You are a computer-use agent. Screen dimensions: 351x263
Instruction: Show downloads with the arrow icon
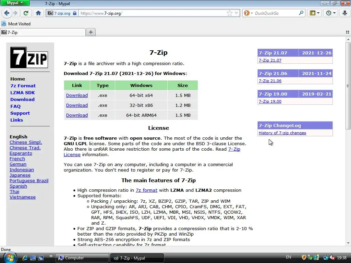(x=345, y=13)
